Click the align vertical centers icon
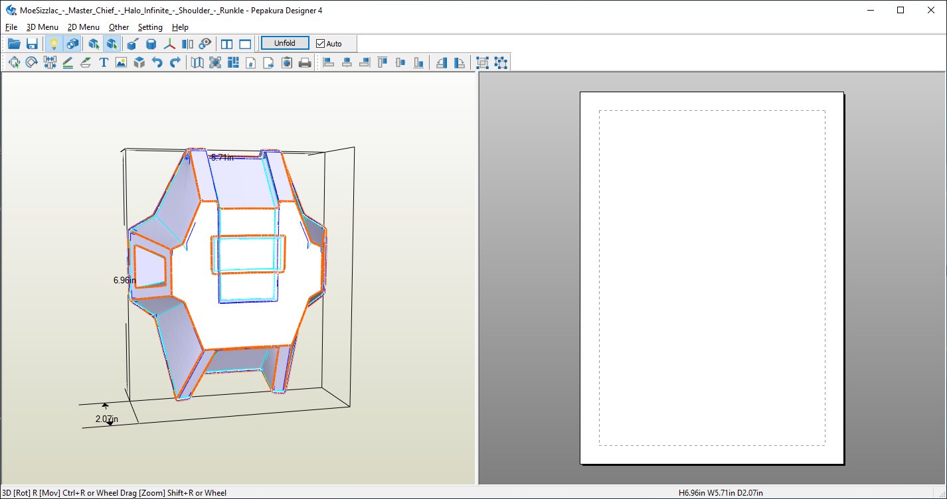 [x=400, y=62]
